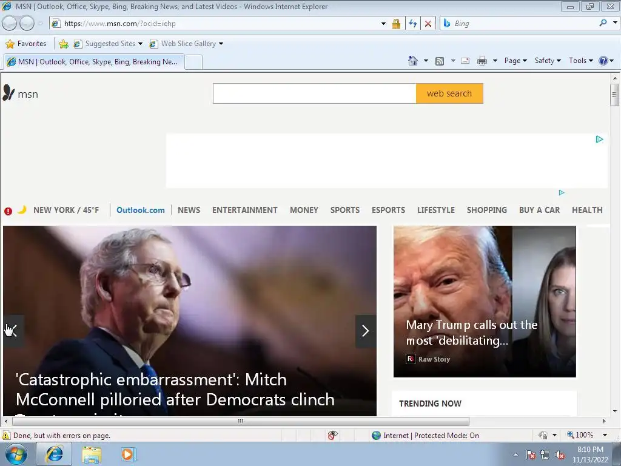
Task: Click the browser Back button
Action: coord(10,24)
